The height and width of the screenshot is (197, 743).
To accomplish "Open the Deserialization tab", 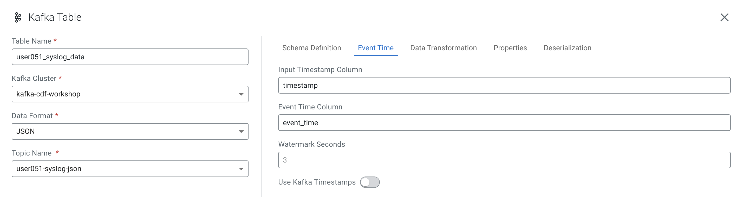I will 567,48.
